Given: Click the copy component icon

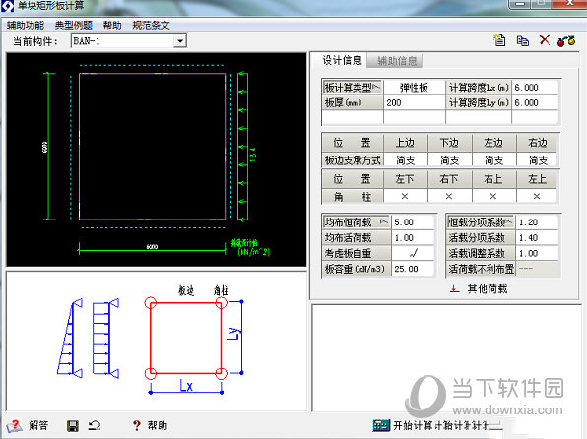Looking at the screenshot, I should (523, 40).
